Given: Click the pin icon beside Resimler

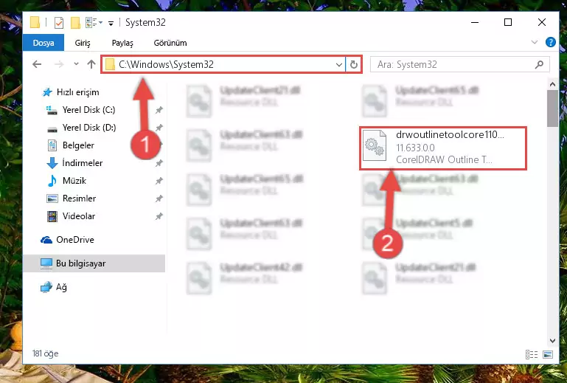Looking at the screenshot, I should coord(159,199).
